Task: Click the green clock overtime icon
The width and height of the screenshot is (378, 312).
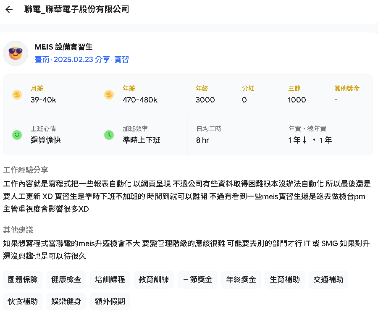Action: point(109,135)
